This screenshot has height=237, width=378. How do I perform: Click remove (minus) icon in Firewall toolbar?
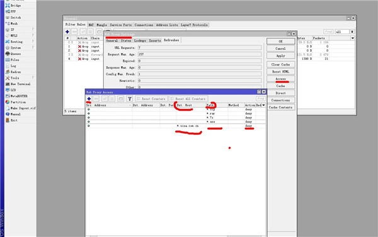pyautogui.click(x=74, y=32)
